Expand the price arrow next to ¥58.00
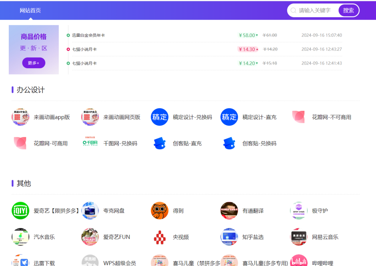376x266 pixels. pos(257,35)
